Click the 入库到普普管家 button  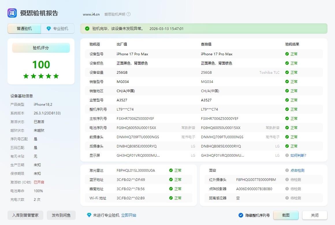25,215
